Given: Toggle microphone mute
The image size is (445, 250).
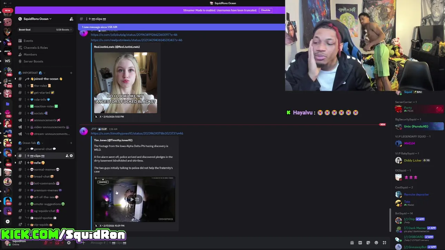Looking at the screenshot, I should (46, 243).
